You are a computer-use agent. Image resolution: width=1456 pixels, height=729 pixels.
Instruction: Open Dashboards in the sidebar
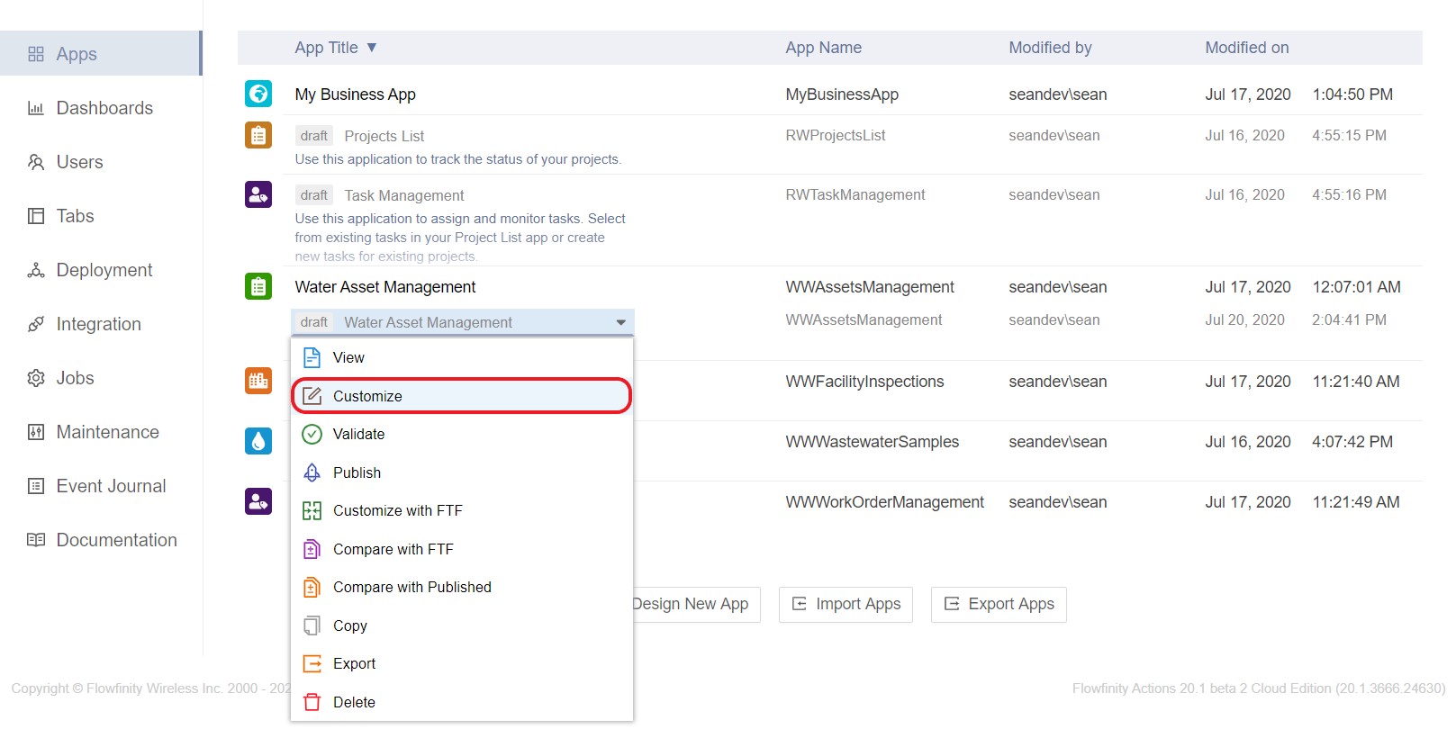[x=104, y=108]
